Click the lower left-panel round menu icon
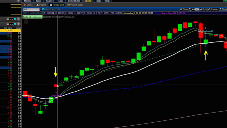The width and height of the screenshot is (227, 128). point(18,24)
